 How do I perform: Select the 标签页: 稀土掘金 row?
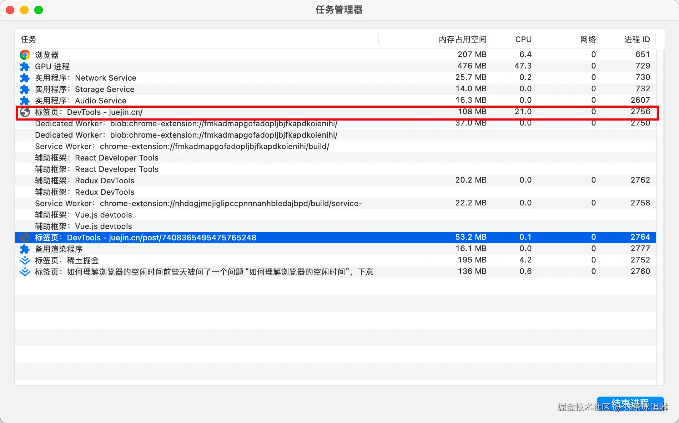coord(336,260)
